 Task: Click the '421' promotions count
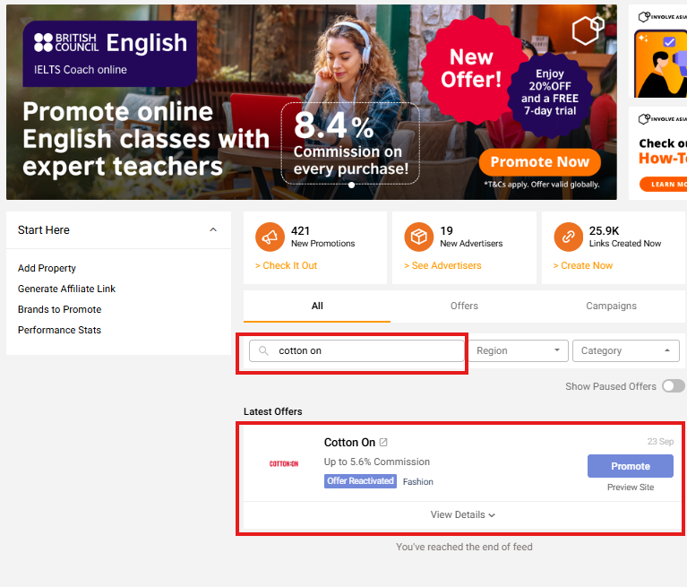tap(300, 231)
